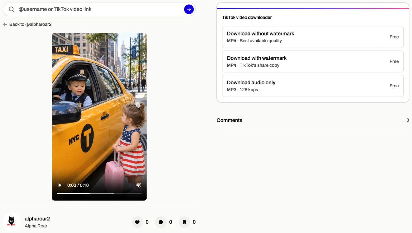Choose Download without watermark option
This screenshot has width=412, height=233.
click(313, 37)
